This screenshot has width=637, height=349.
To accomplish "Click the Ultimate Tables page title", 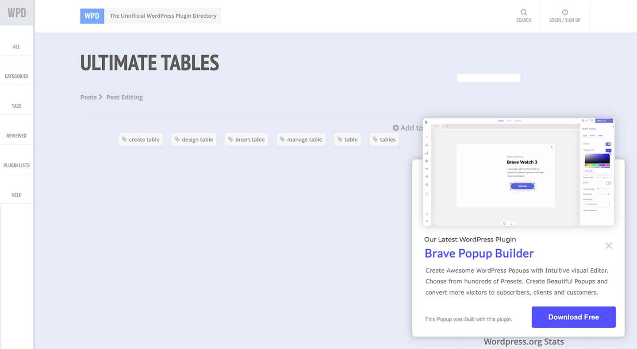I will click(150, 63).
